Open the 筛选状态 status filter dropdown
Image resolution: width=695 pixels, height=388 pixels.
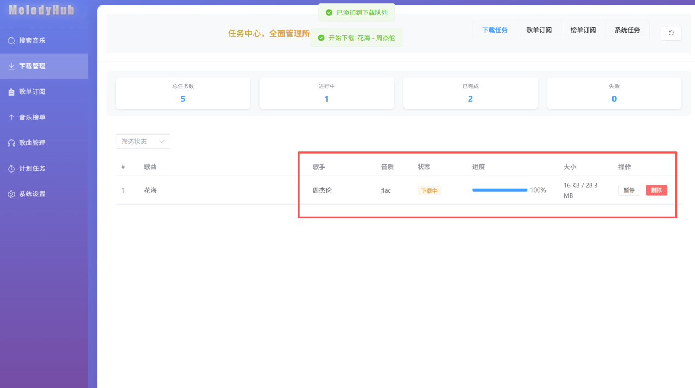pos(143,142)
